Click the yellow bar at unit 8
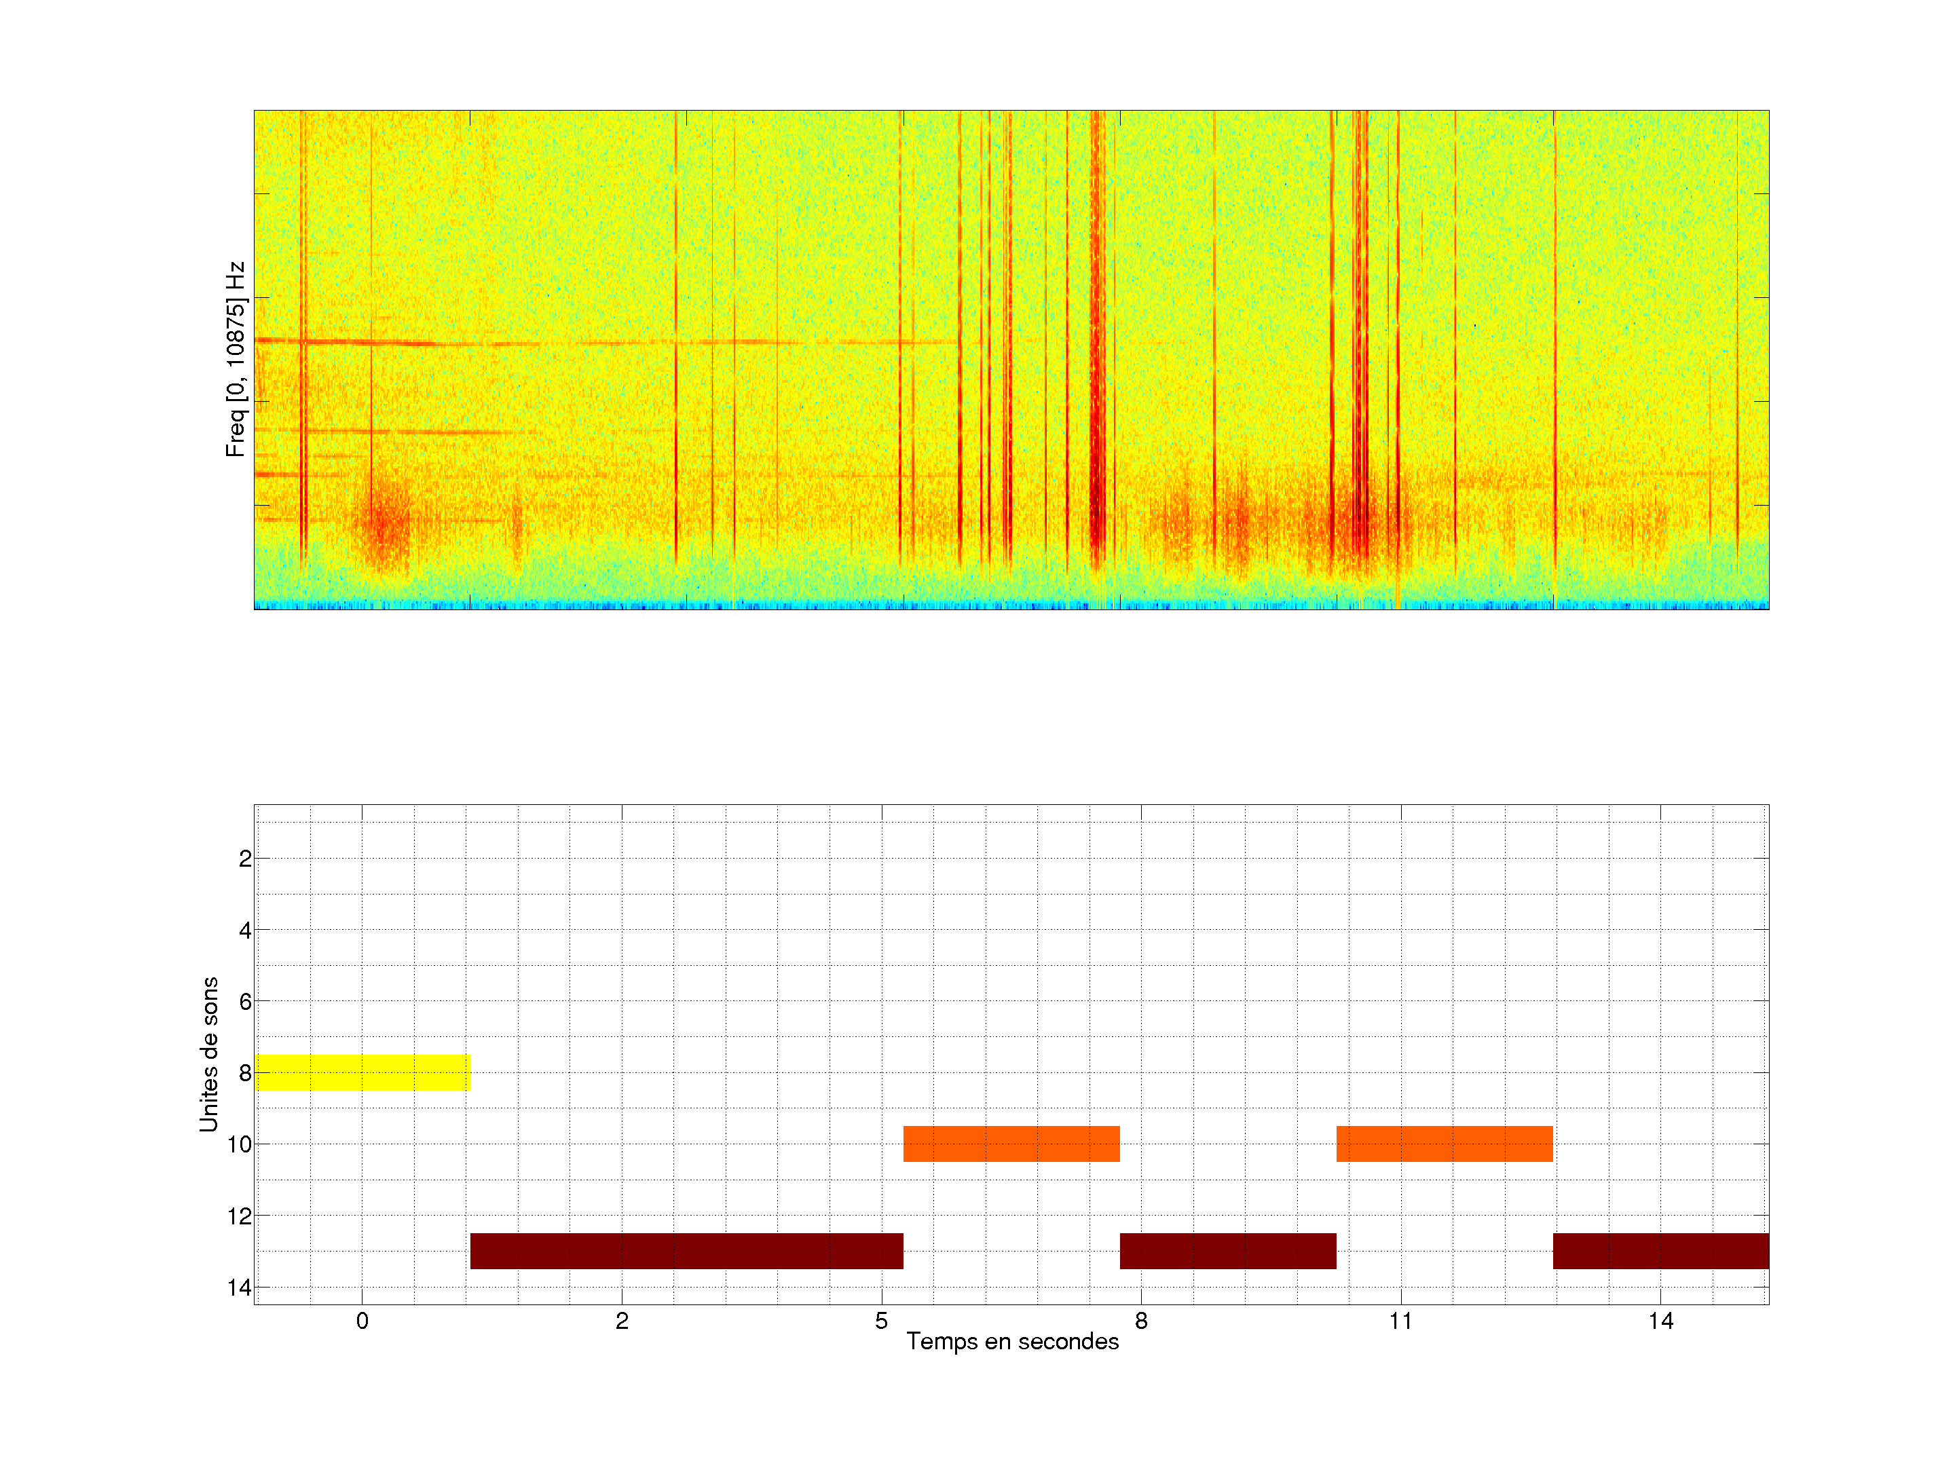 [362, 1072]
